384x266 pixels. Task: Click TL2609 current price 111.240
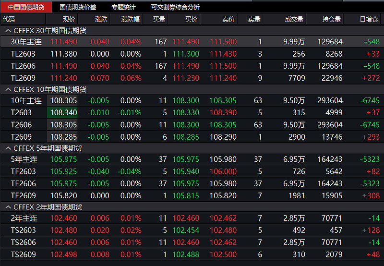(63, 78)
